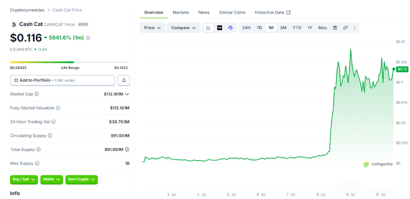The height and width of the screenshot is (199, 410).
Task: Click the info icon next to Total Supply label
Action: [38, 149]
